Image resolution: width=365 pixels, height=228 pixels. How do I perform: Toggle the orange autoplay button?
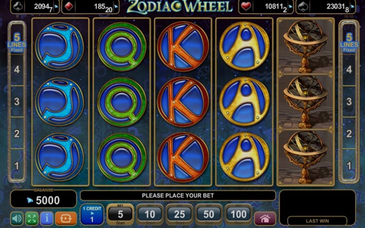point(66,218)
